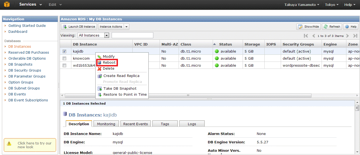Click the Take DB Snapshot icon
360x155 pixels.
click(99, 89)
